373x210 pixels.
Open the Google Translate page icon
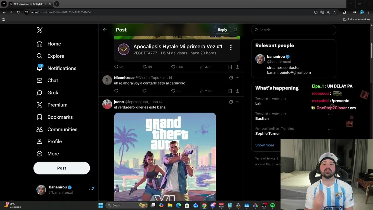[x=322, y=12]
